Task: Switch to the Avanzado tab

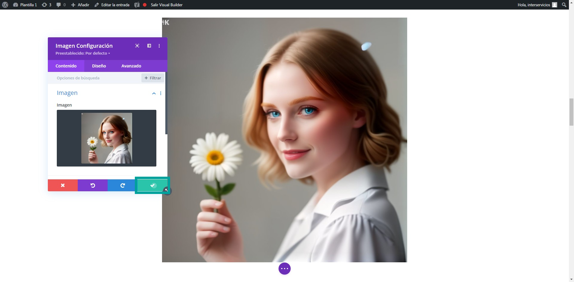Action: coord(131,66)
